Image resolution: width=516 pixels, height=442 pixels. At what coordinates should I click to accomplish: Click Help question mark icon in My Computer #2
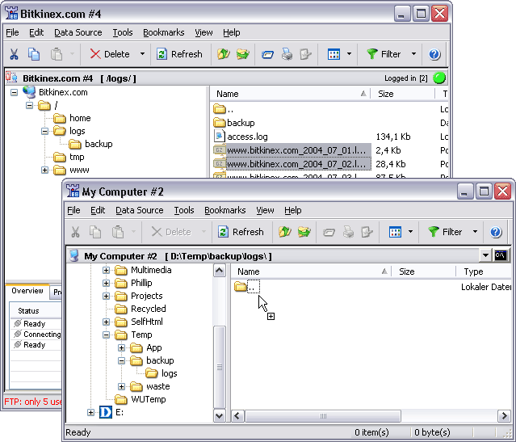(496, 232)
